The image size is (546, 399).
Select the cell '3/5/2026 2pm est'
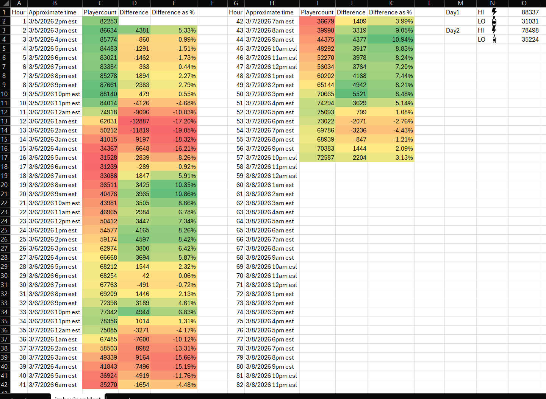pyautogui.click(x=55, y=21)
